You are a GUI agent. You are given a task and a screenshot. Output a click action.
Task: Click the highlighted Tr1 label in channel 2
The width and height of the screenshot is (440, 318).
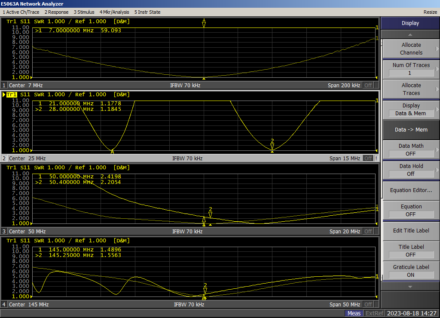(x=10, y=95)
